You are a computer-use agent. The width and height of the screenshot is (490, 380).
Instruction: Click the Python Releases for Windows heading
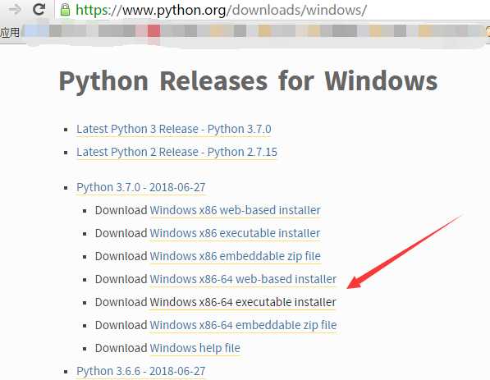point(248,81)
